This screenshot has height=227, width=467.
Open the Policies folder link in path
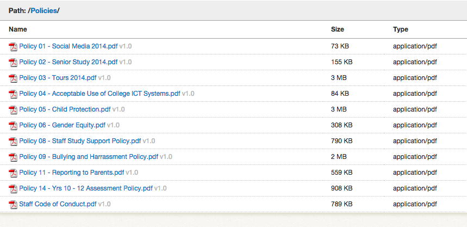tap(44, 11)
